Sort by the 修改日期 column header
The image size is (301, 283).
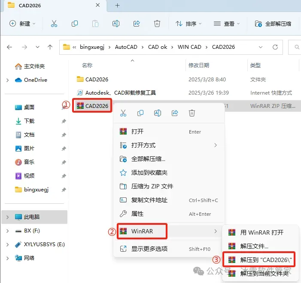(x=199, y=66)
